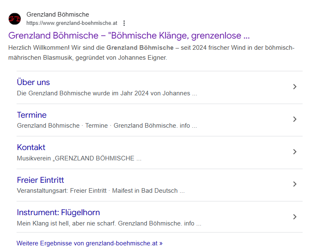The height and width of the screenshot is (252, 320).
Task: Click Weitere Ergebnisse von grenzland-boehmische.at
Action: click(x=89, y=243)
